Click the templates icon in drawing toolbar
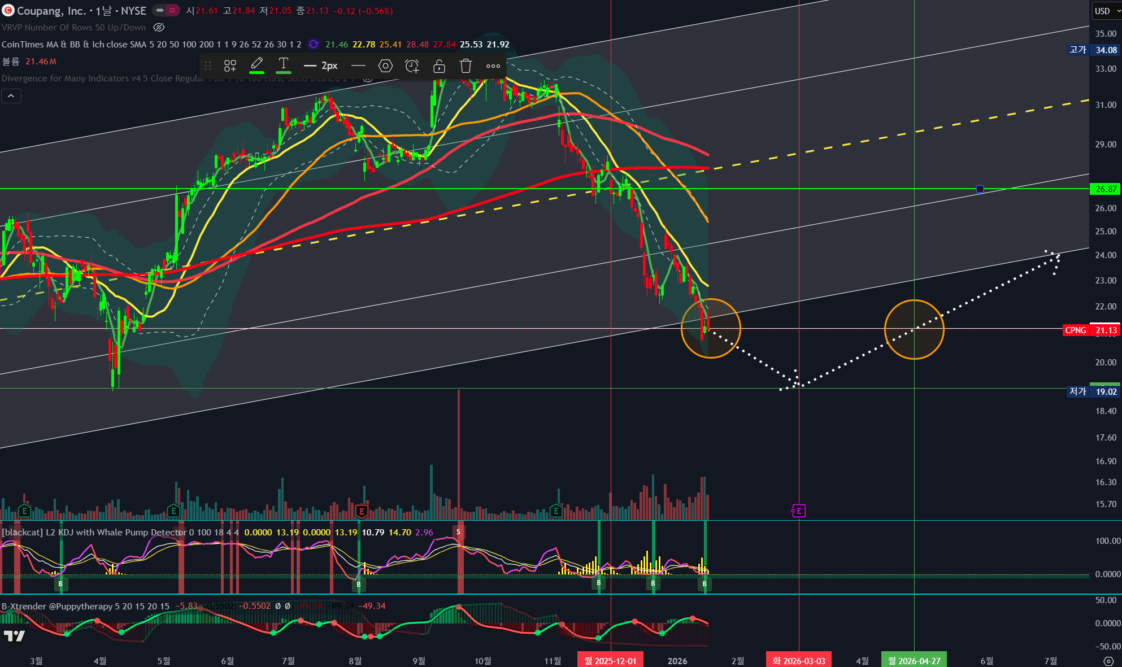 click(230, 66)
